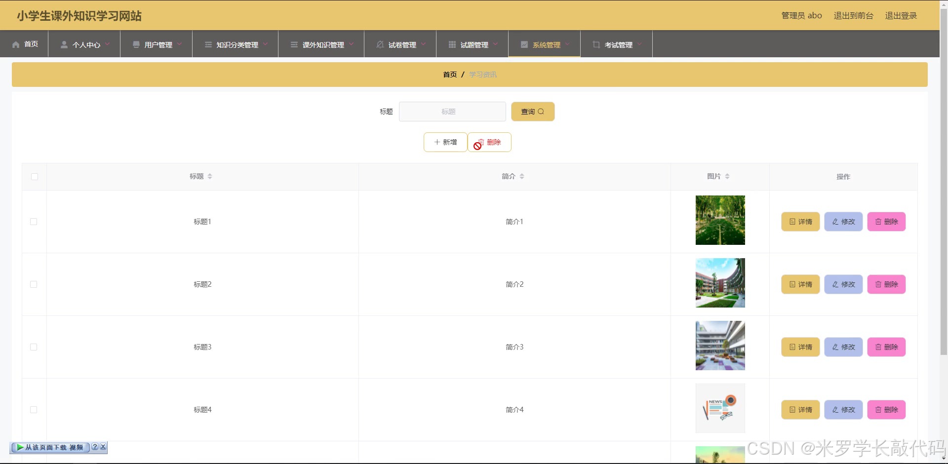The image size is (948, 464).
Task: Open the courtyard image of 标题3
Action: tap(720, 346)
